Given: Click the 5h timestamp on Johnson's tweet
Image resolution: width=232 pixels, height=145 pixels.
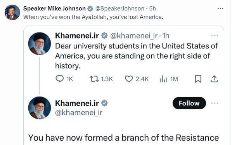Looking at the screenshot, I should 152,9.
